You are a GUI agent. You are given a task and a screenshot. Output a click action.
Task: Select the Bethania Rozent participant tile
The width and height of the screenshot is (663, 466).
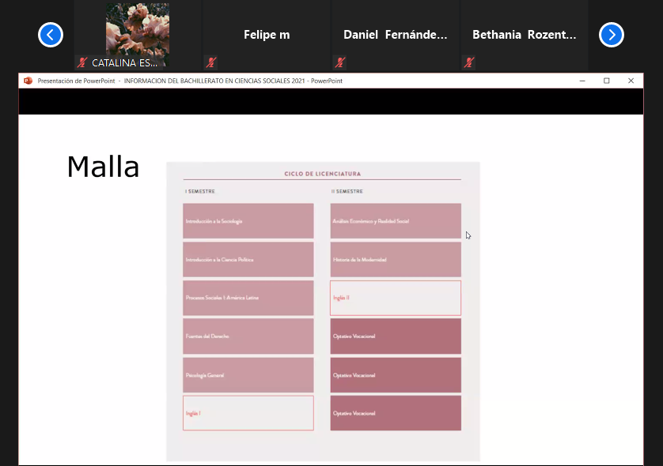[x=524, y=35]
